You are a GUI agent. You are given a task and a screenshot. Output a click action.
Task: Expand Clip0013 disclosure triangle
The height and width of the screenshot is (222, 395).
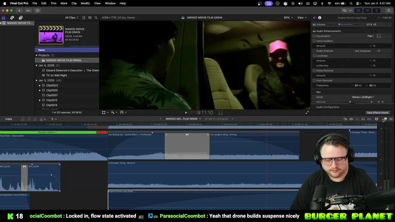tap(40, 100)
